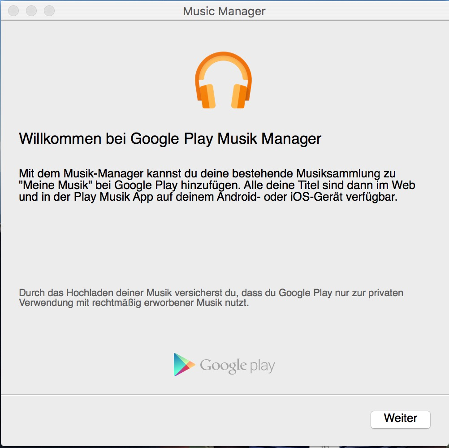Minimize the Music Manager window

[x=31, y=11]
